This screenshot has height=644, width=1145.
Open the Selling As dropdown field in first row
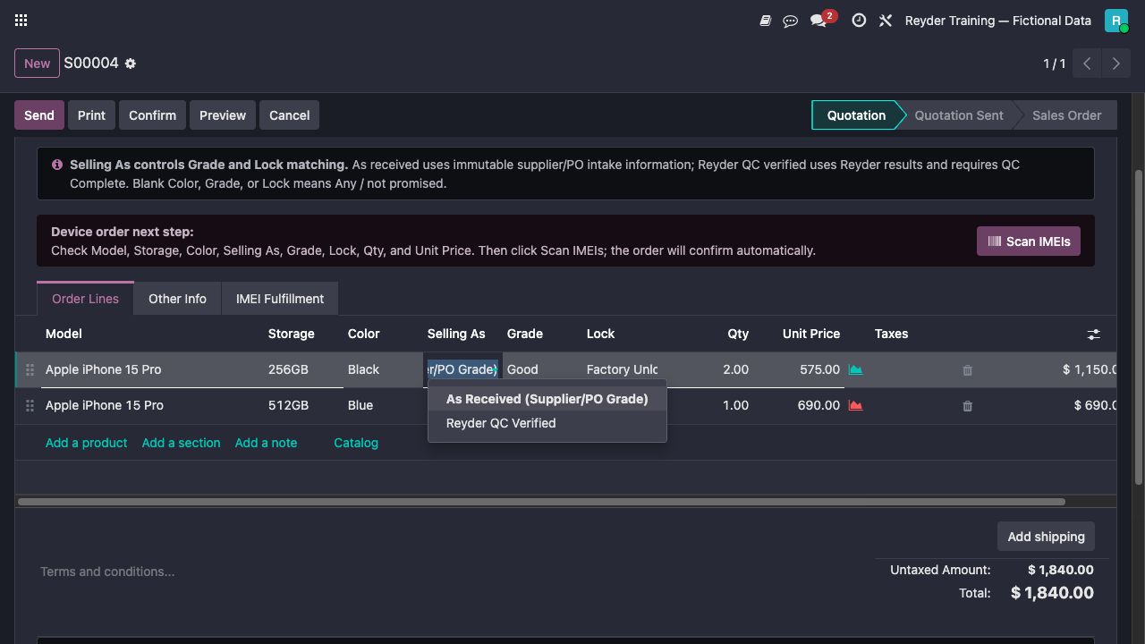[x=462, y=369]
